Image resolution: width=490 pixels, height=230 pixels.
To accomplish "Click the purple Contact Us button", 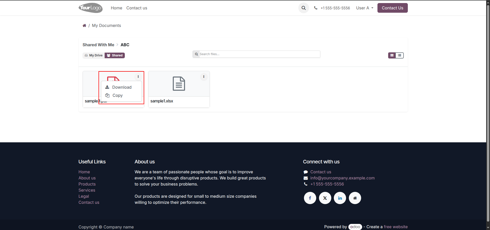I will click(x=393, y=8).
